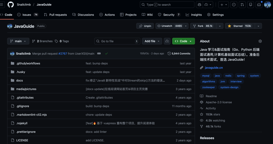Viewport: 273px width, 144px height.
Task: Open the Copilot icon in header
Action: point(199,5)
